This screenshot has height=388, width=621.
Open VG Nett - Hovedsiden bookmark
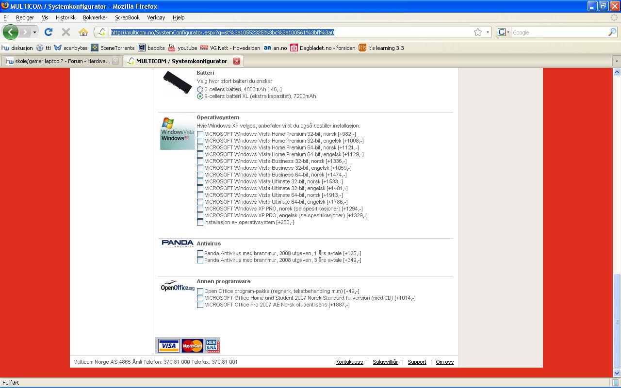[x=230, y=48]
